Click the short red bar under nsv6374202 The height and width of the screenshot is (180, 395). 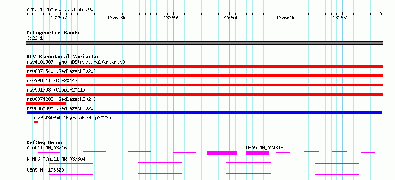[x=46, y=103]
